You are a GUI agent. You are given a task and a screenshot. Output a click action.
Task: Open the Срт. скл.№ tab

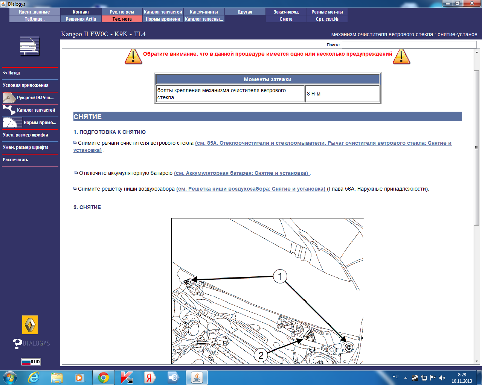click(x=327, y=19)
